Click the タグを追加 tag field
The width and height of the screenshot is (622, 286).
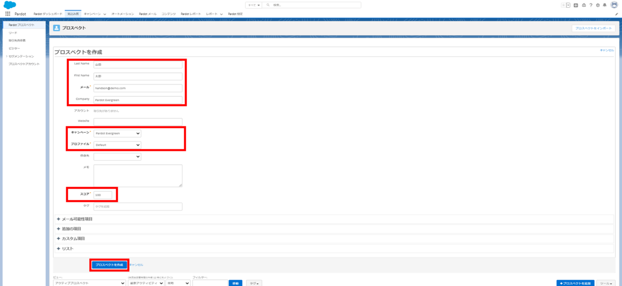(138, 207)
